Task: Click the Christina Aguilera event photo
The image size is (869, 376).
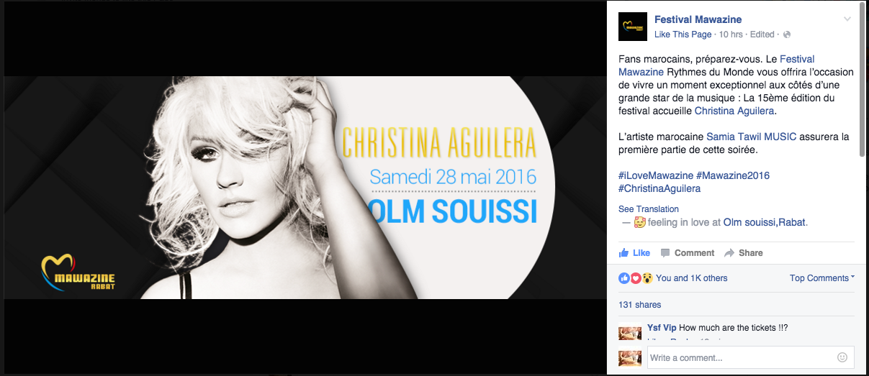Action: tap(305, 188)
